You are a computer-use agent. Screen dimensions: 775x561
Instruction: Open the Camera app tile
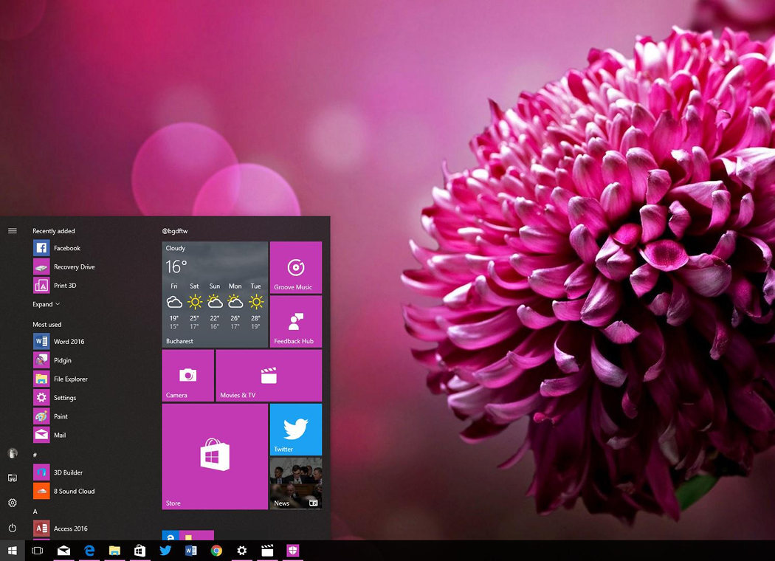[x=187, y=375]
